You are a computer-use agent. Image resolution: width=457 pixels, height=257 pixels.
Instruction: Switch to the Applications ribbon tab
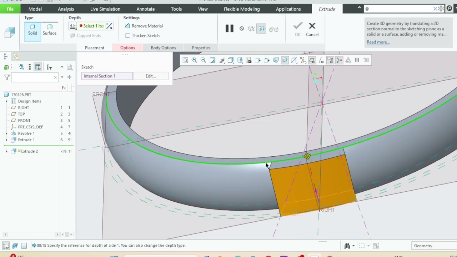(288, 9)
